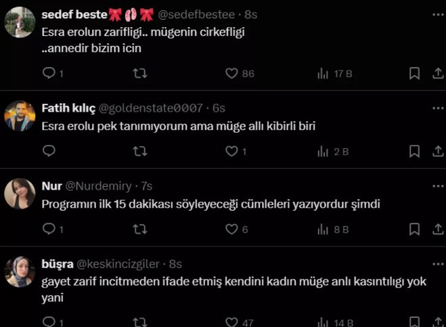This screenshot has width=446, height=327.
Task: Open sedef beste's profile picture
Action: pos(20,22)
